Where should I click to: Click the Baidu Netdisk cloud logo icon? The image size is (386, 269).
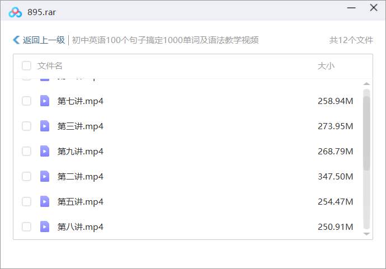15,12
